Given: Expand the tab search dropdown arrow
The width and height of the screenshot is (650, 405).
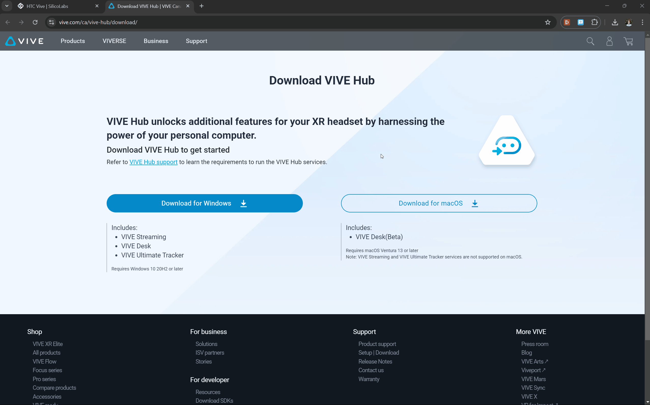Looking at the screenshot, I should pos(7,6).
